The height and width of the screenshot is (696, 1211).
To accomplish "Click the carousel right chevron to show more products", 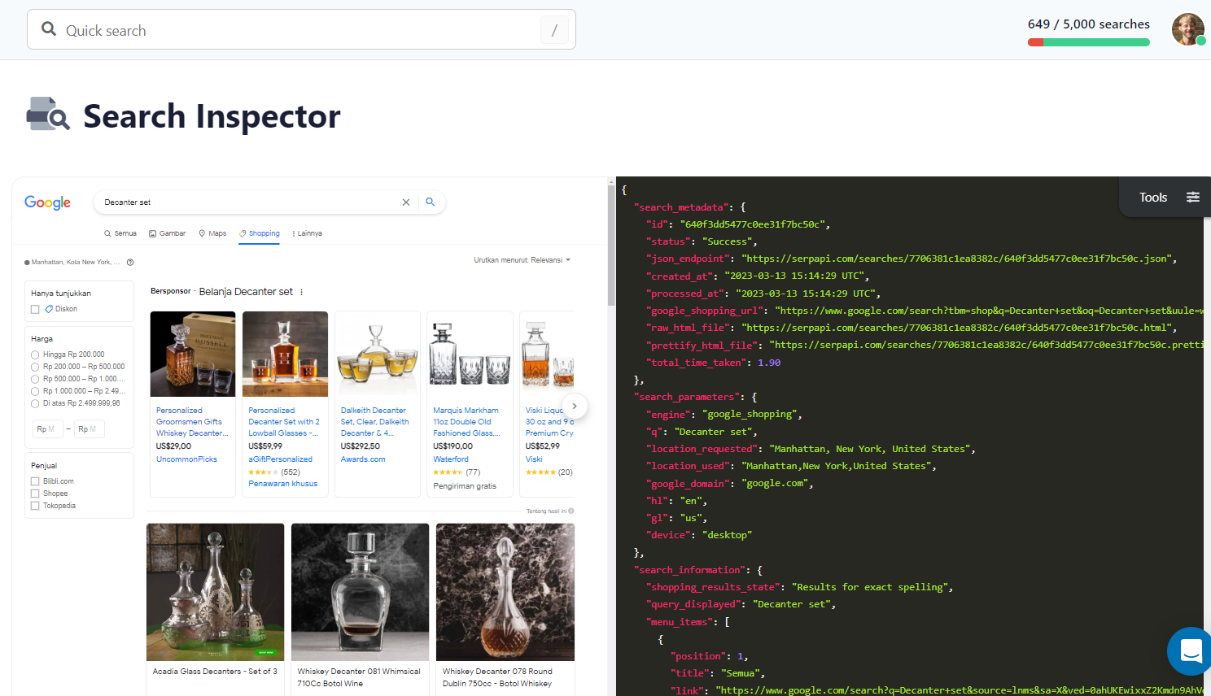I will 575,406.
